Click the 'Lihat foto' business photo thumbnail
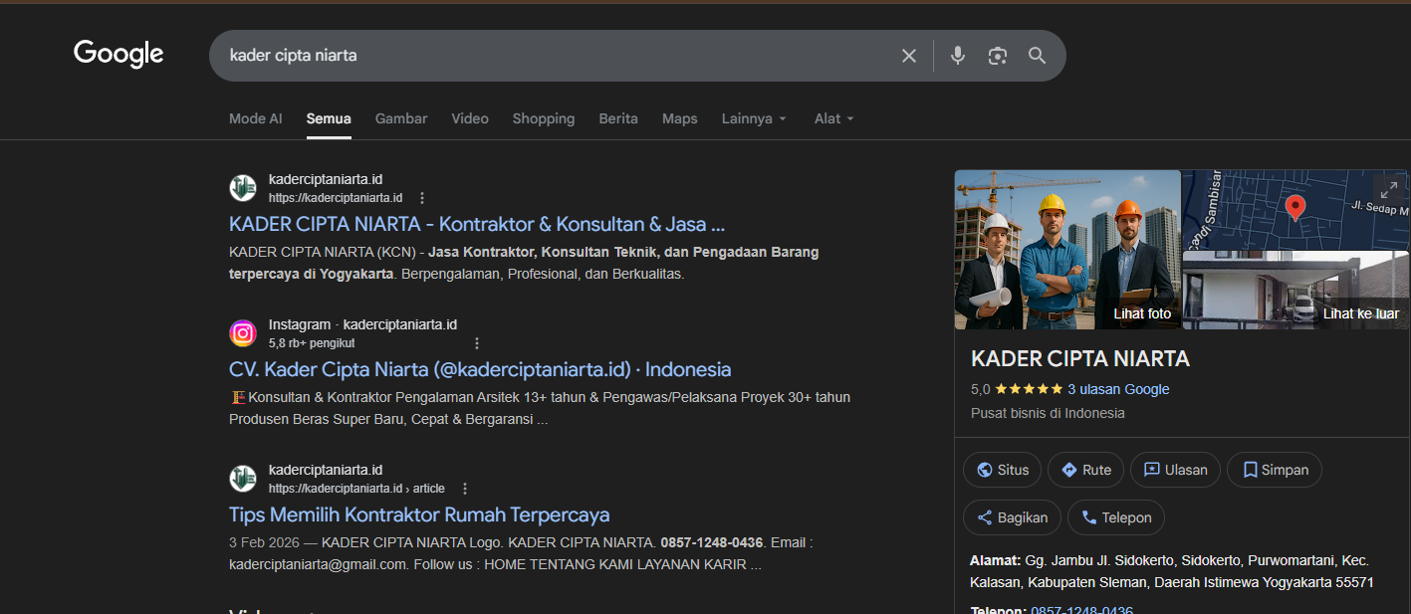 click(1067, 250)
